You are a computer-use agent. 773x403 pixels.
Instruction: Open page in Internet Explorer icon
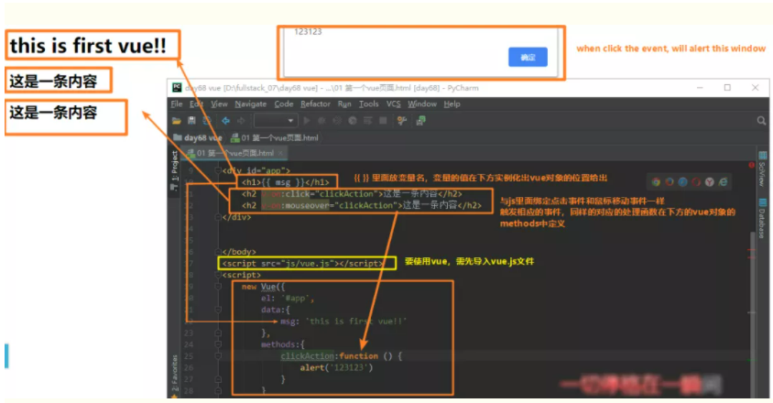723,182
